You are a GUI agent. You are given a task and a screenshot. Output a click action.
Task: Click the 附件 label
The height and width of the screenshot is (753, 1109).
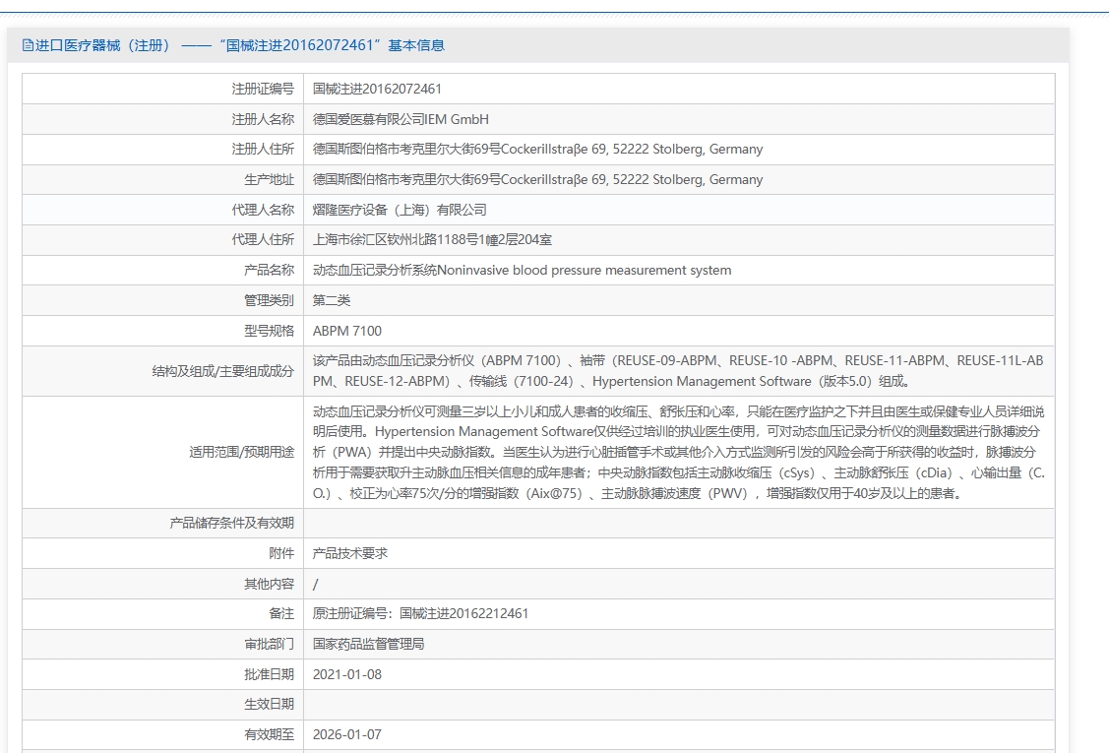point(281,553)
